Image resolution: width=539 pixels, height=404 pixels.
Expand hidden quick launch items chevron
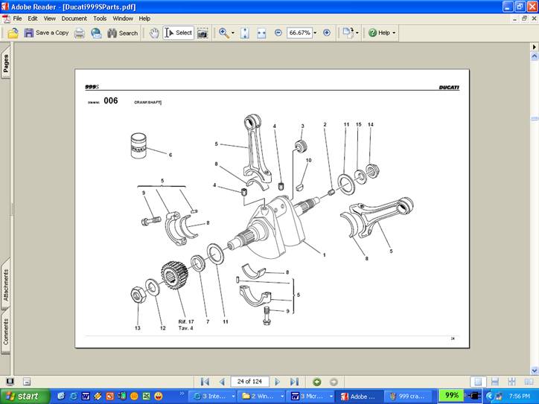[182, 394]
